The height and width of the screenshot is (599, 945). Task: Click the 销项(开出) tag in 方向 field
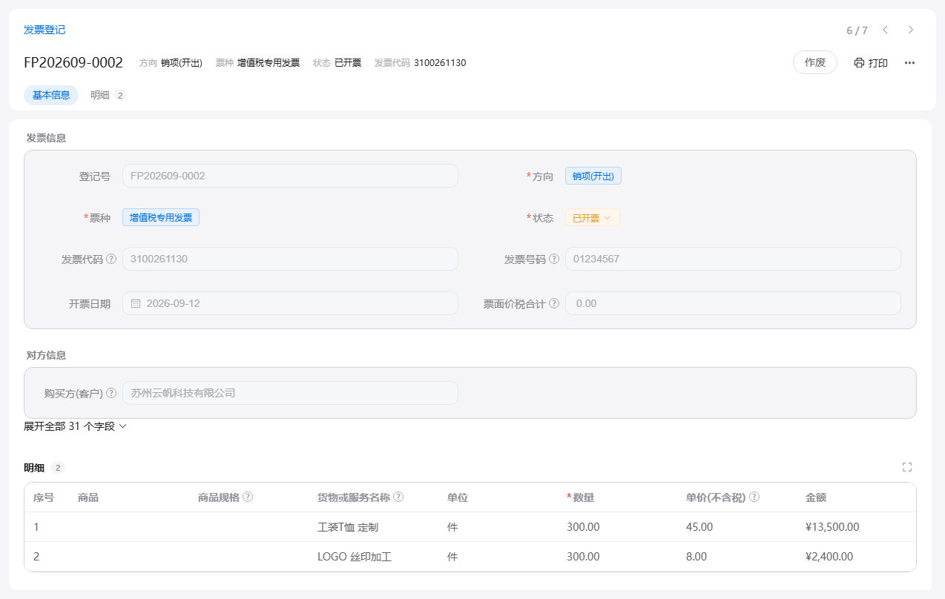click(x=593, y=176)
